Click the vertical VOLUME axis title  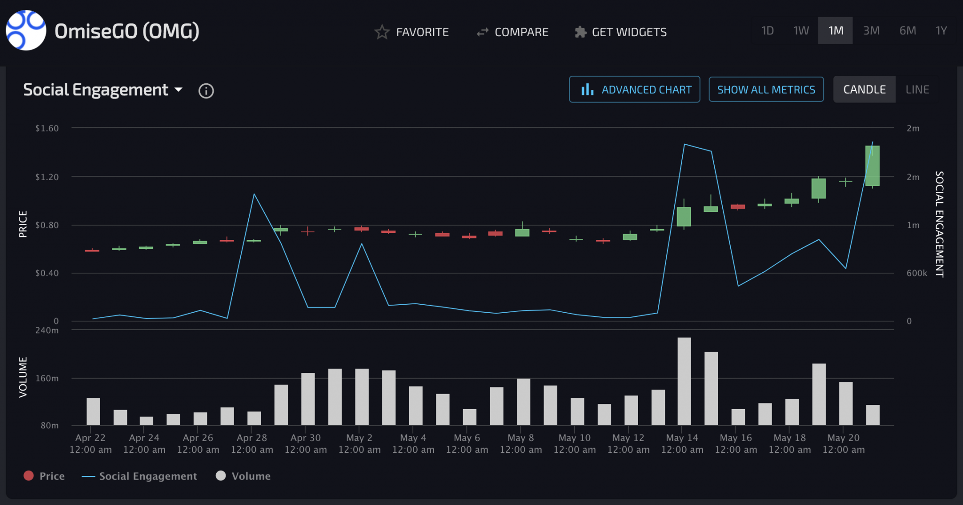[x=23, y=377]
